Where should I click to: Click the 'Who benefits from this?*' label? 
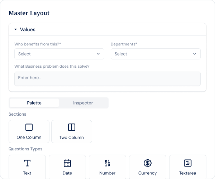(38, 44)
